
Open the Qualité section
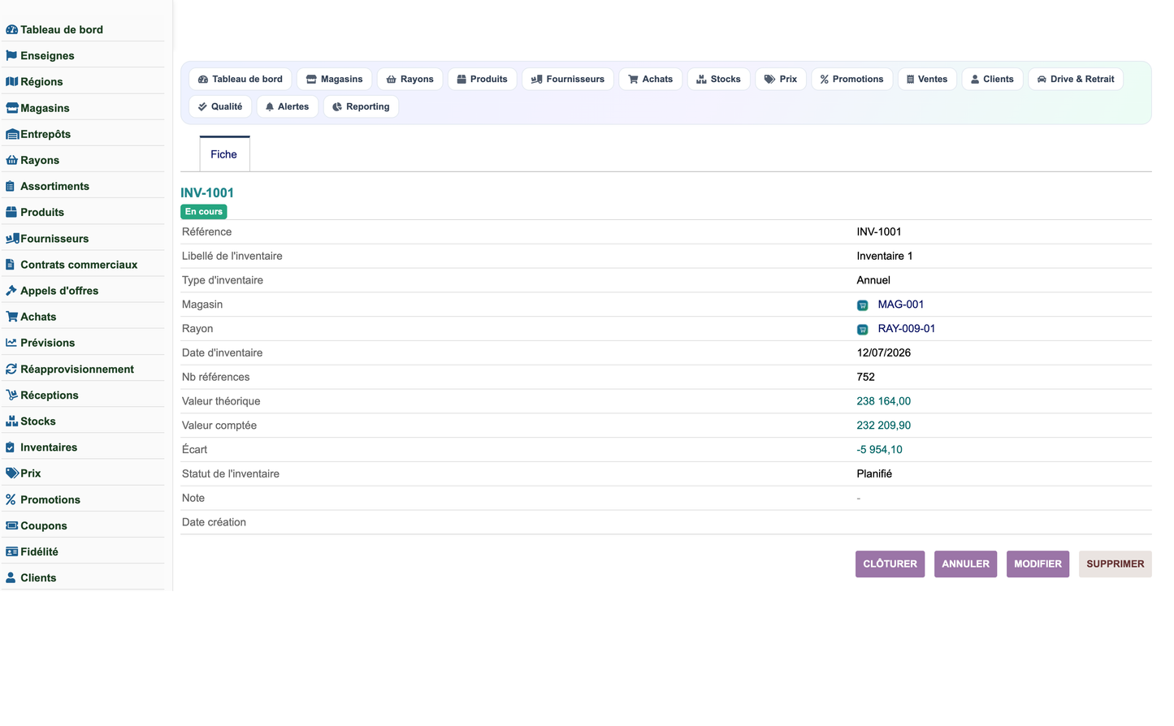(220, 106)
